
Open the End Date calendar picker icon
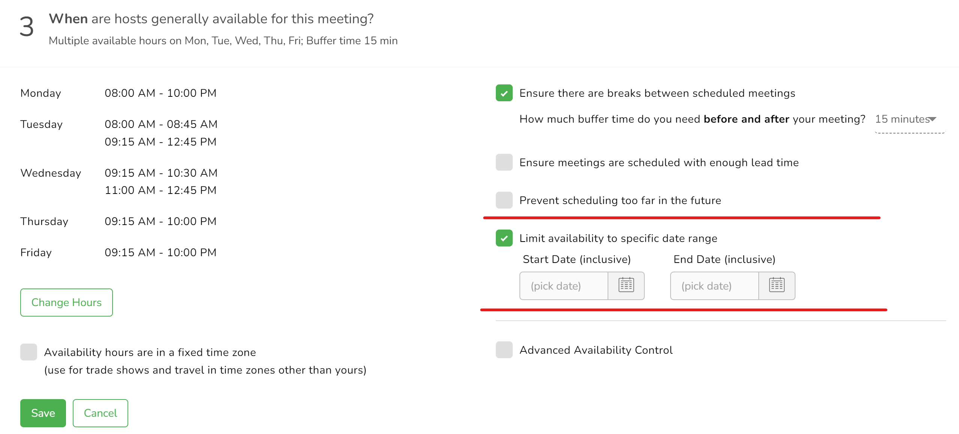point(777,285)
